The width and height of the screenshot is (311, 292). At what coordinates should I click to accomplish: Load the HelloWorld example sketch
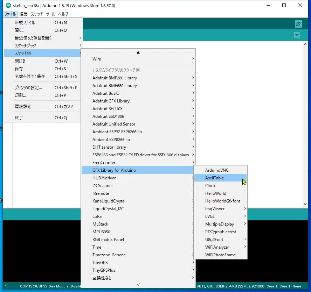coord(220,193)
